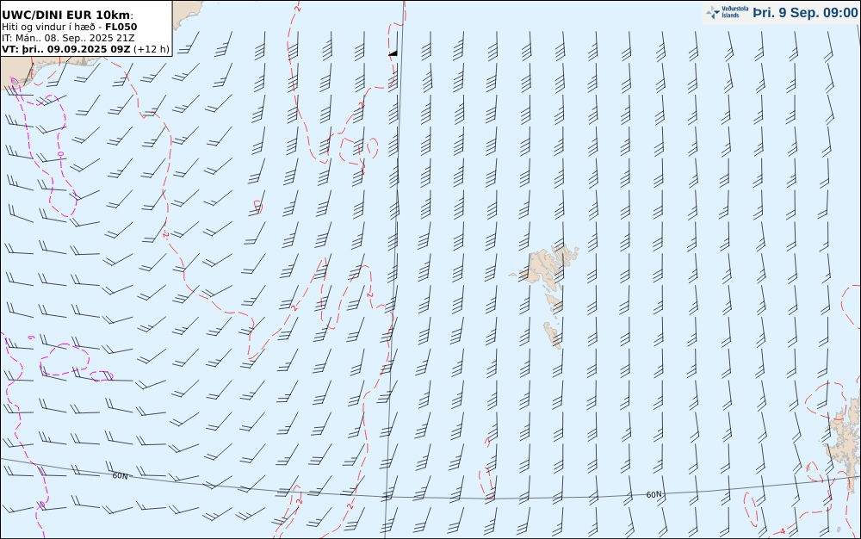
Task: Click the 'Hiti og vindur í hæð - FL050' line
Action: tap(69, 27)
